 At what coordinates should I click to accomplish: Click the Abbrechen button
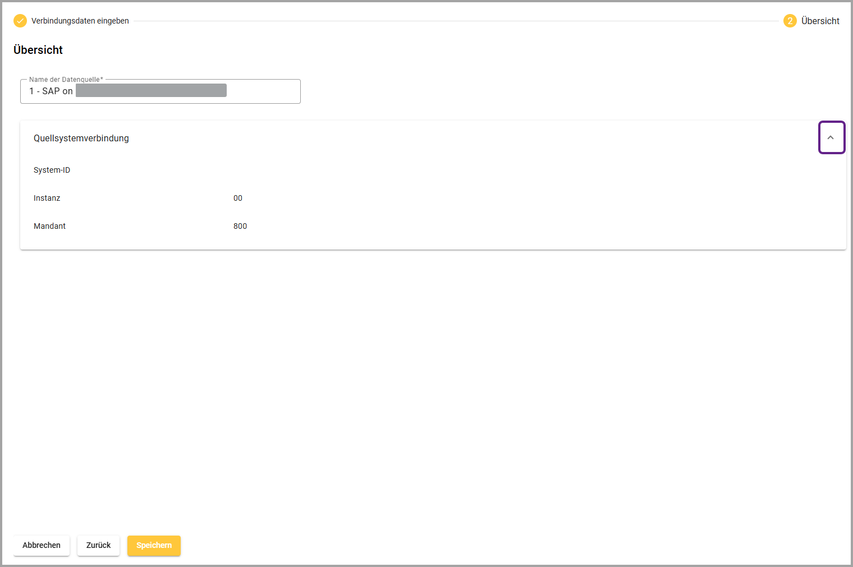coord(42,545)
